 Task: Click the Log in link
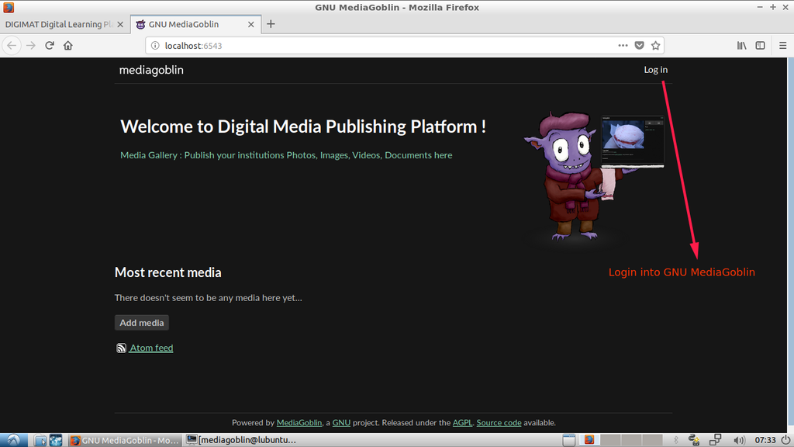click(x=655, y=70)
